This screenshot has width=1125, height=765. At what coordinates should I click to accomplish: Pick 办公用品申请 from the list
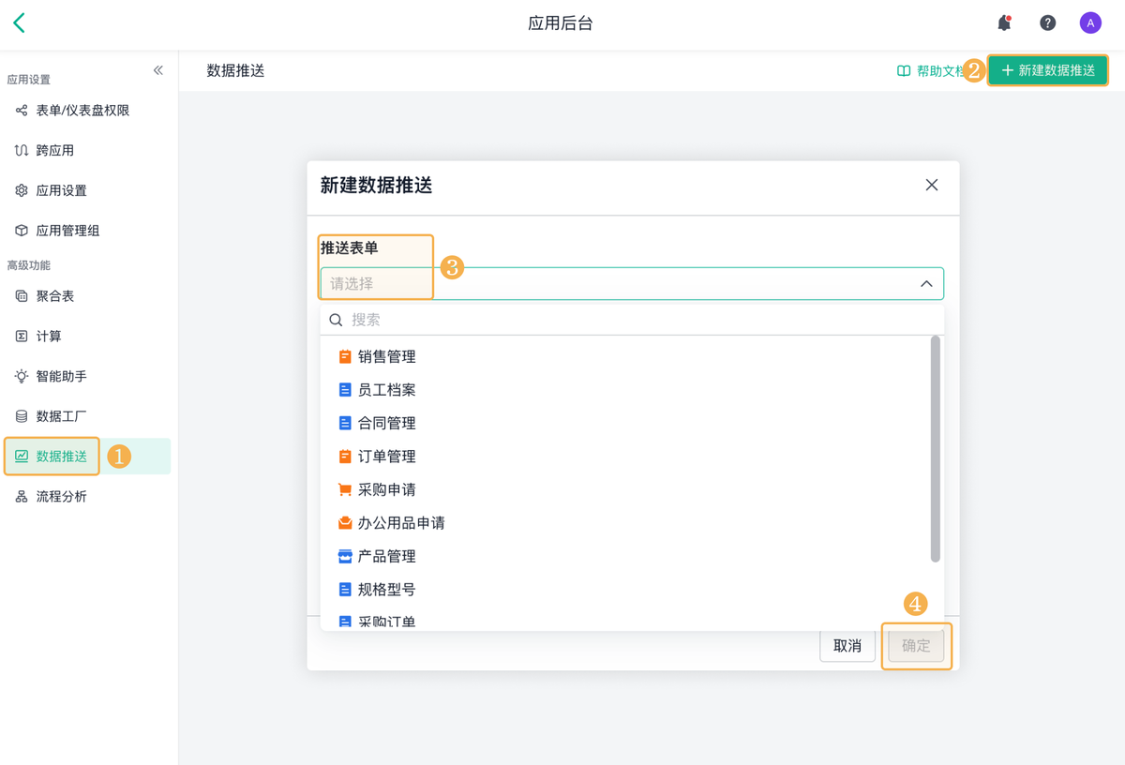[x=400, y=523]
